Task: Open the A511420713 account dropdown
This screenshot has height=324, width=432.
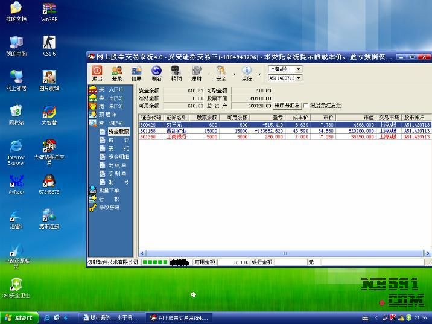Action: coord(298,78)
